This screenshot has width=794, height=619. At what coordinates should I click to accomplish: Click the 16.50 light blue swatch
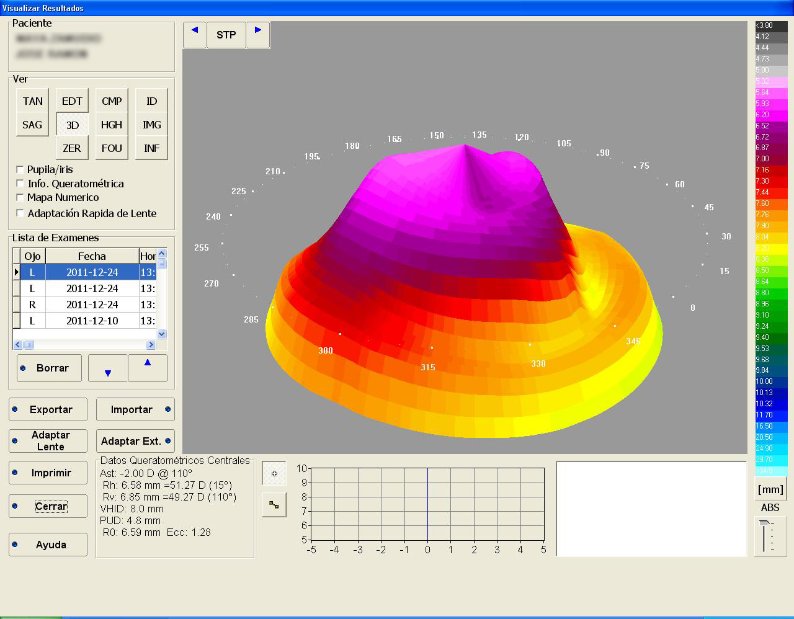pos(771,426)
